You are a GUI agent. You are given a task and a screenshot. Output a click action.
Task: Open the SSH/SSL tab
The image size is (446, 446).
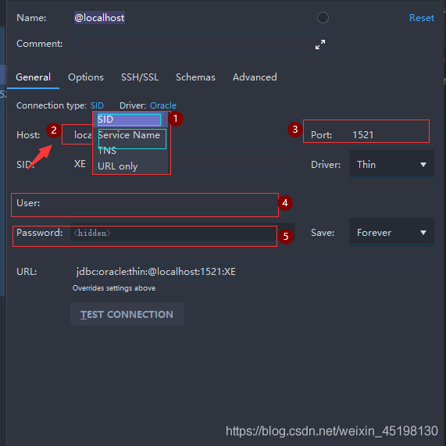click(x=140, y=77)
